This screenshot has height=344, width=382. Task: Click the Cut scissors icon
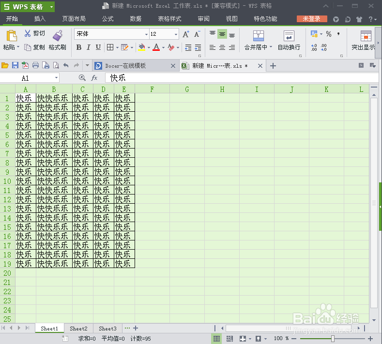(28, 33)
